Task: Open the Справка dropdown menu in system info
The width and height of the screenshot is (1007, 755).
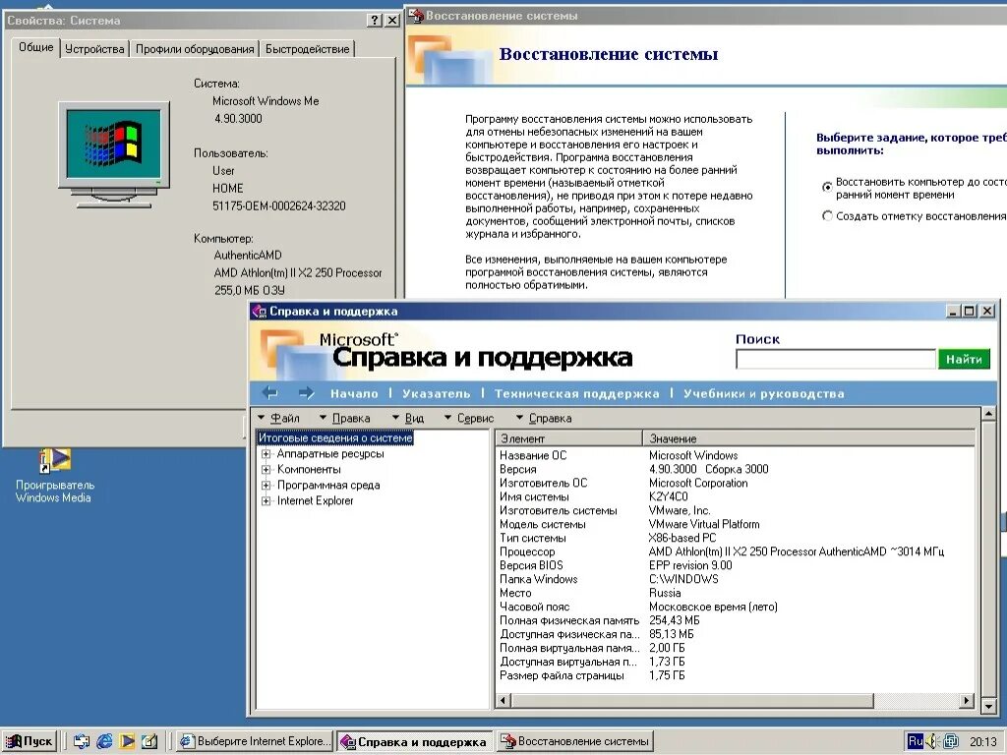Action: click(544, 418)
